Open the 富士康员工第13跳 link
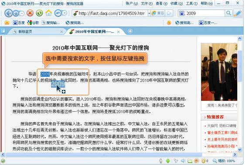 tap(222, 133)
